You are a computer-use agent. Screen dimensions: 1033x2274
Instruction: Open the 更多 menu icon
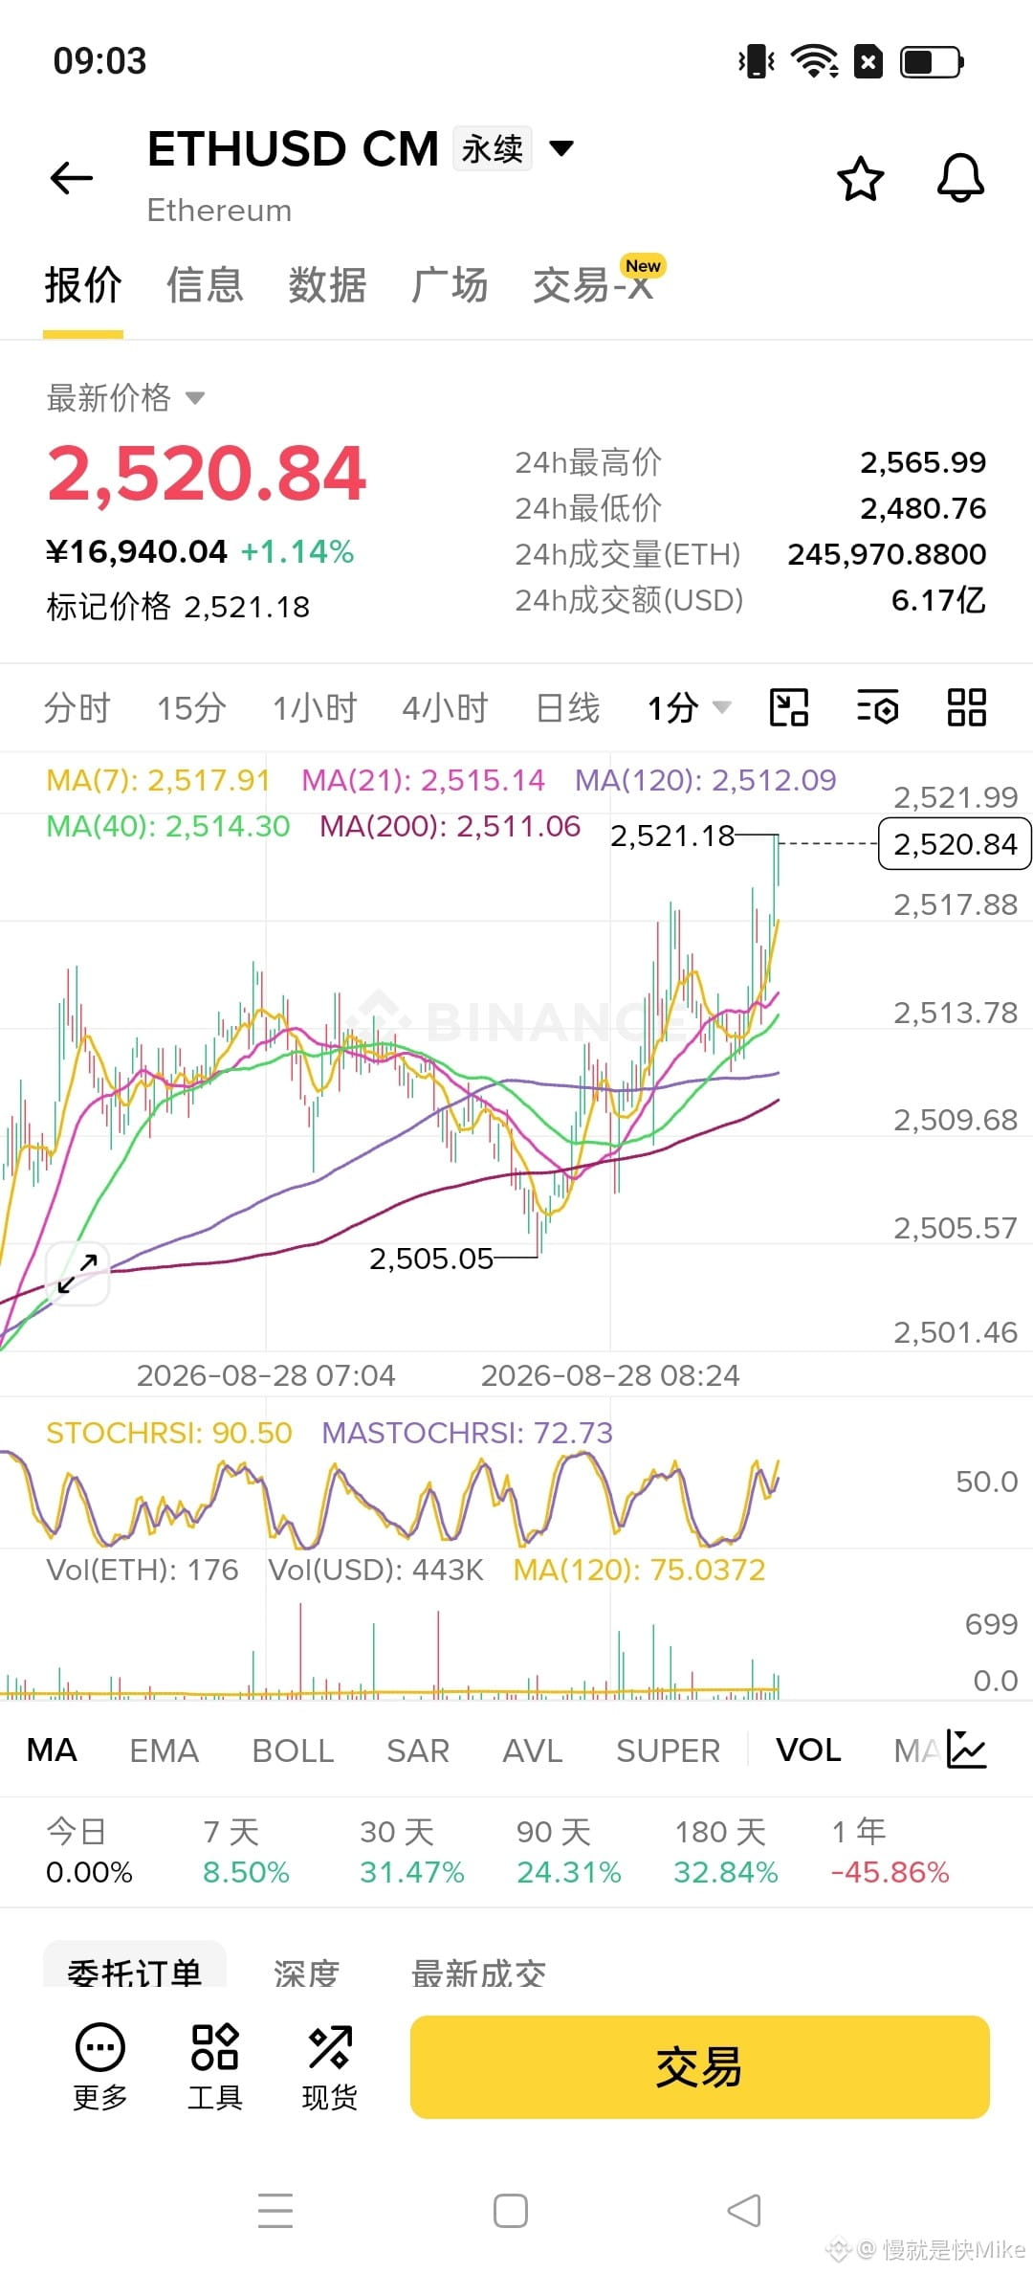(100, 2068)
